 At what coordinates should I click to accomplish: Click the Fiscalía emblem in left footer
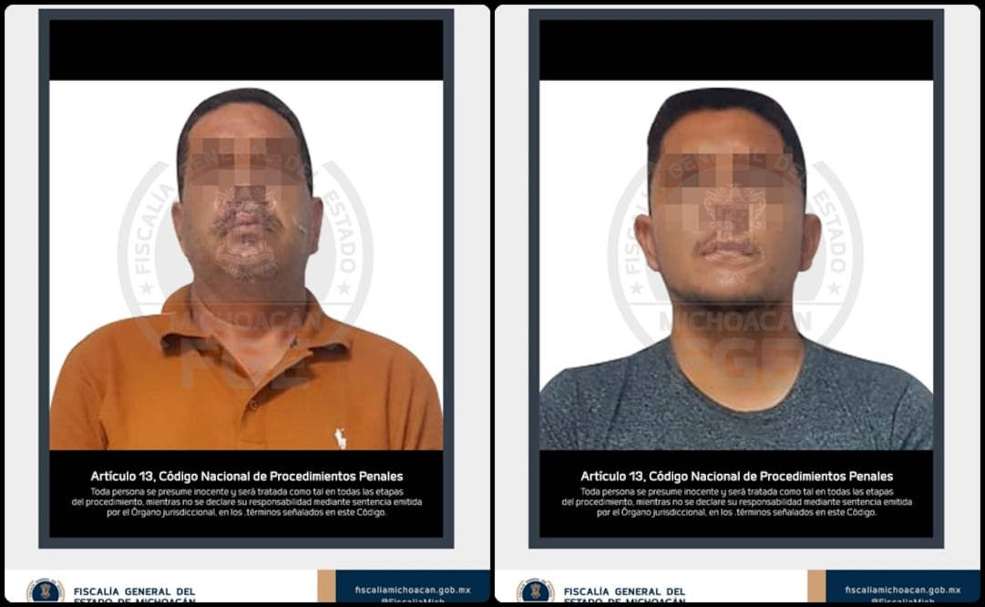(x=45, y=592)
